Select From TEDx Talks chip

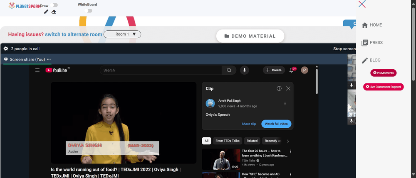coord(228,141)
